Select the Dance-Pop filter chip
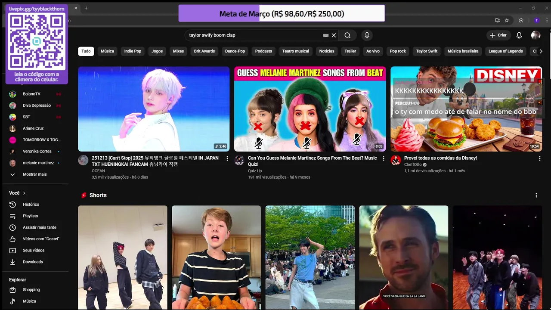The width and height of the screenshot is (551, 310). [x=235, y=51]
